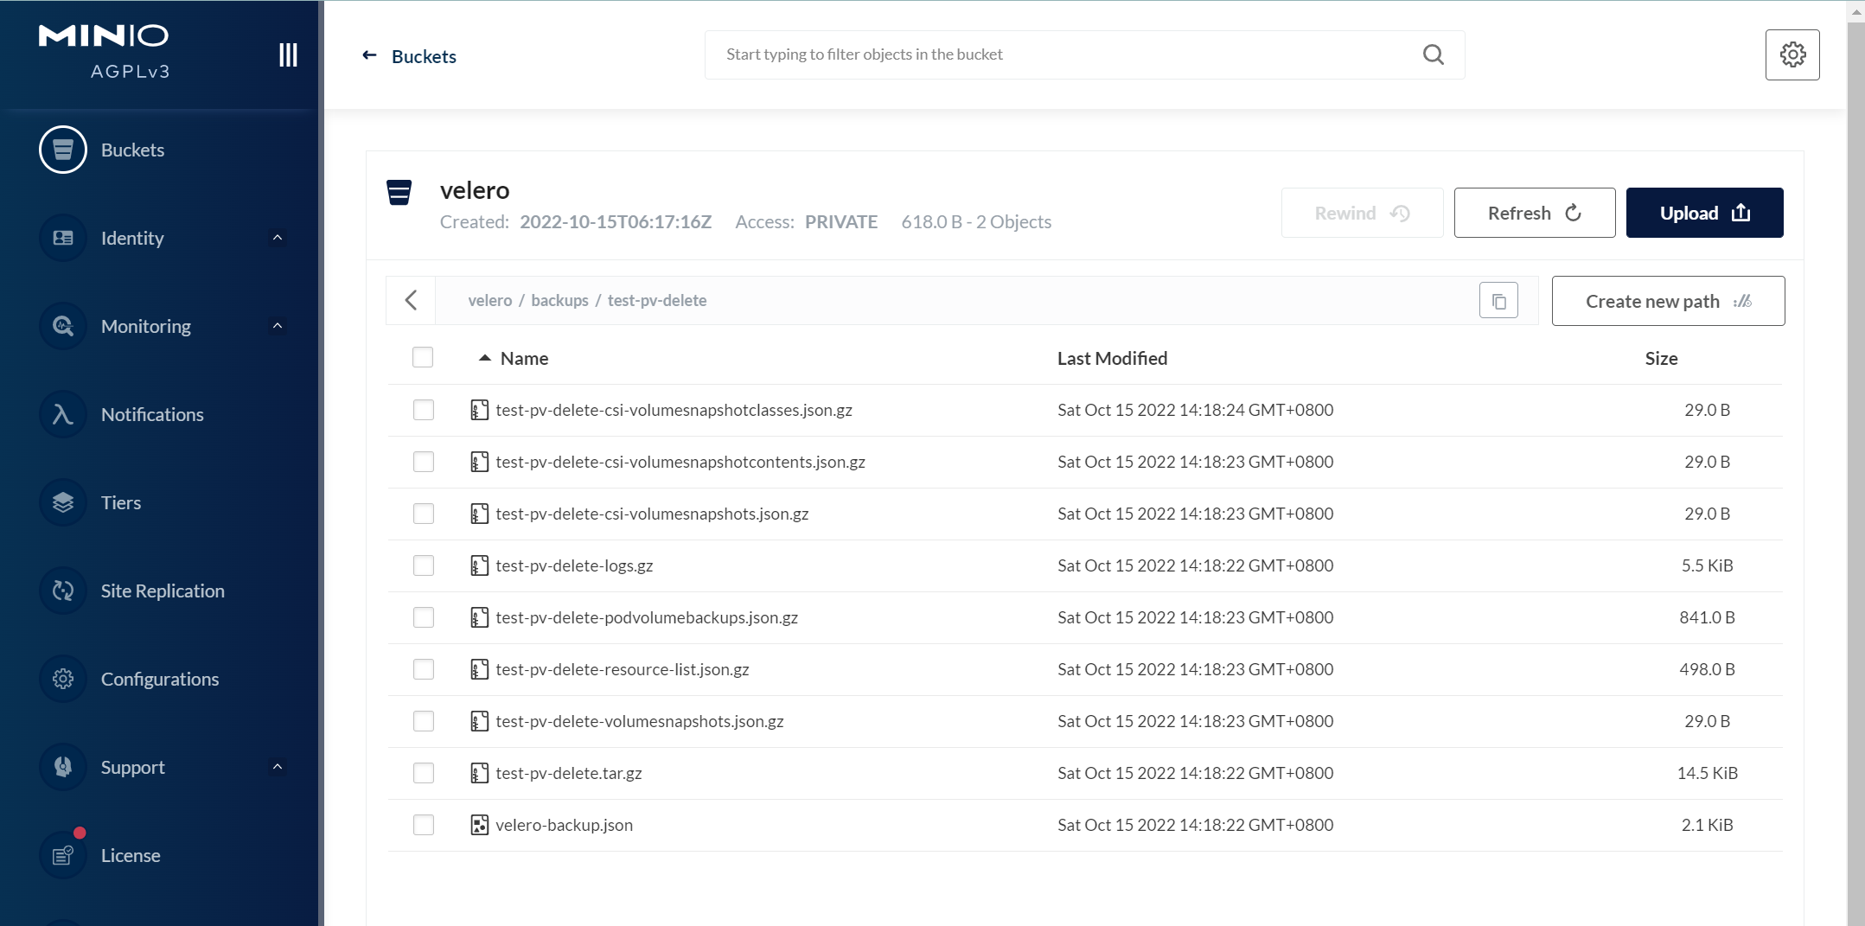Click the Upload button
This screenshot has height=926, width=1865.
(x=1704, y=213)
